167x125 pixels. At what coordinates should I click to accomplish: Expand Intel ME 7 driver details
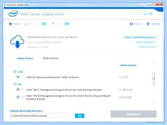click(x=18, y=89)
